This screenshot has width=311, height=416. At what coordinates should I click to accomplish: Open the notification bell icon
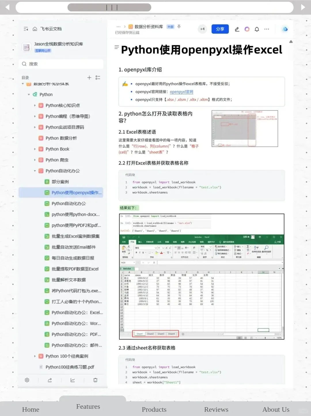click(257, 29)
